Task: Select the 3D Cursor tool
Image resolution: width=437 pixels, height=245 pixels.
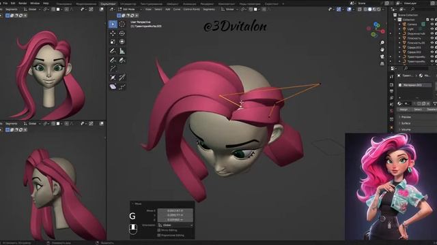Action: (x=122, y=24)
